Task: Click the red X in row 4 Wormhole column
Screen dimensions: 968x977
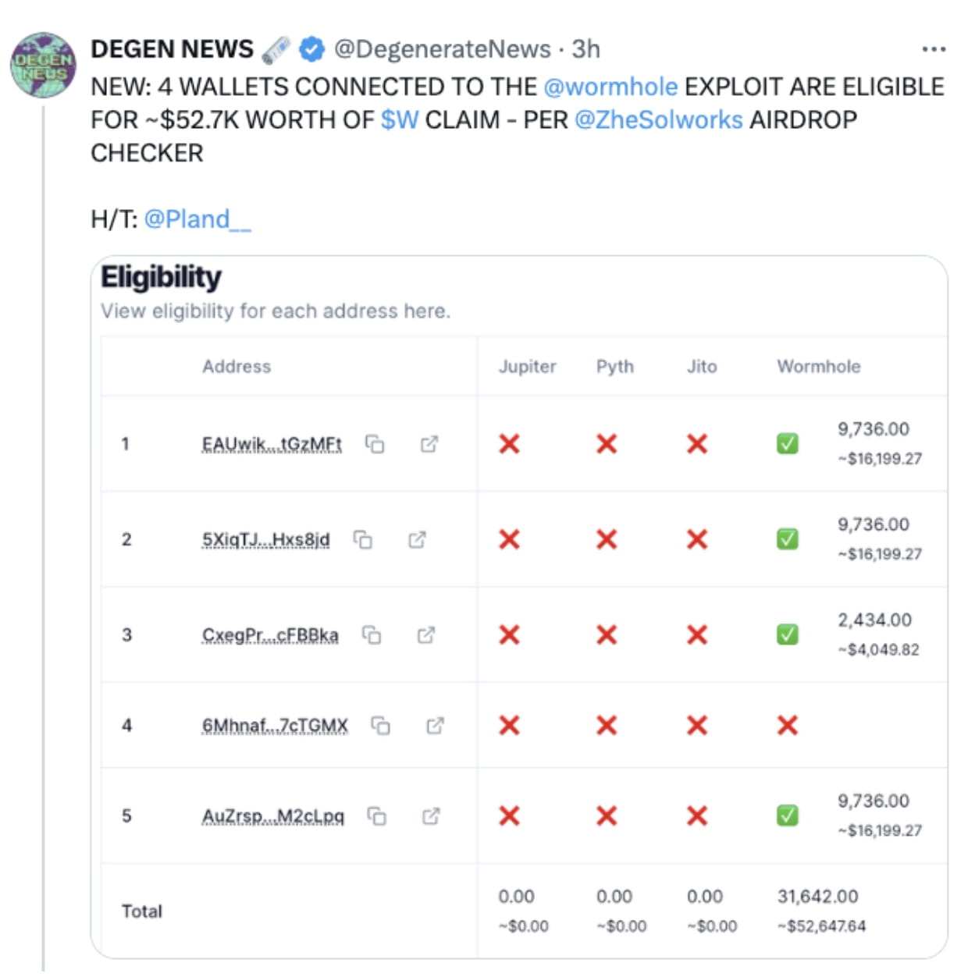Action: pos(788,725)
